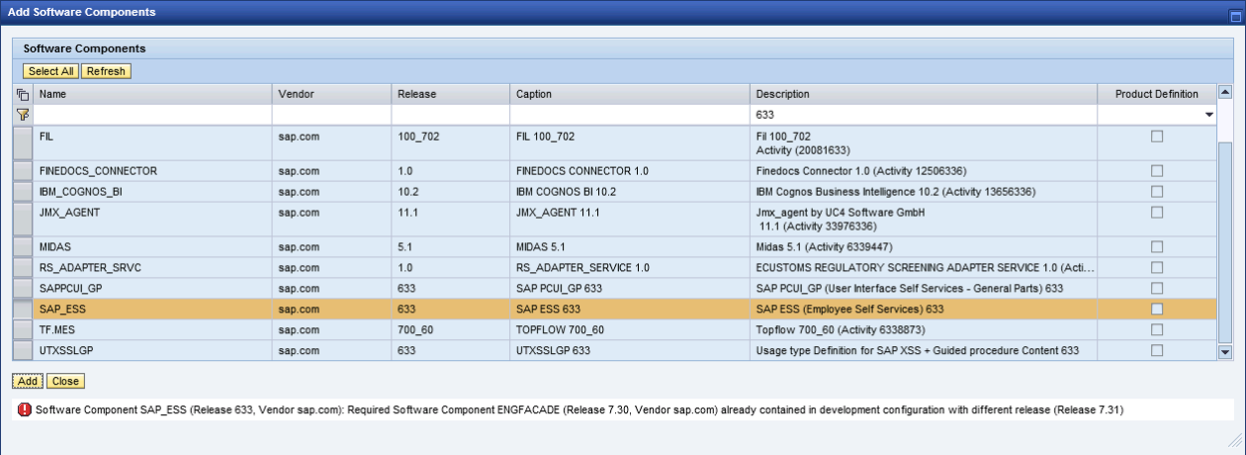This screenshot has height=455, width=1246.
Task: Click the UTXSSLGP name cell
Action: tap(153, 350)
